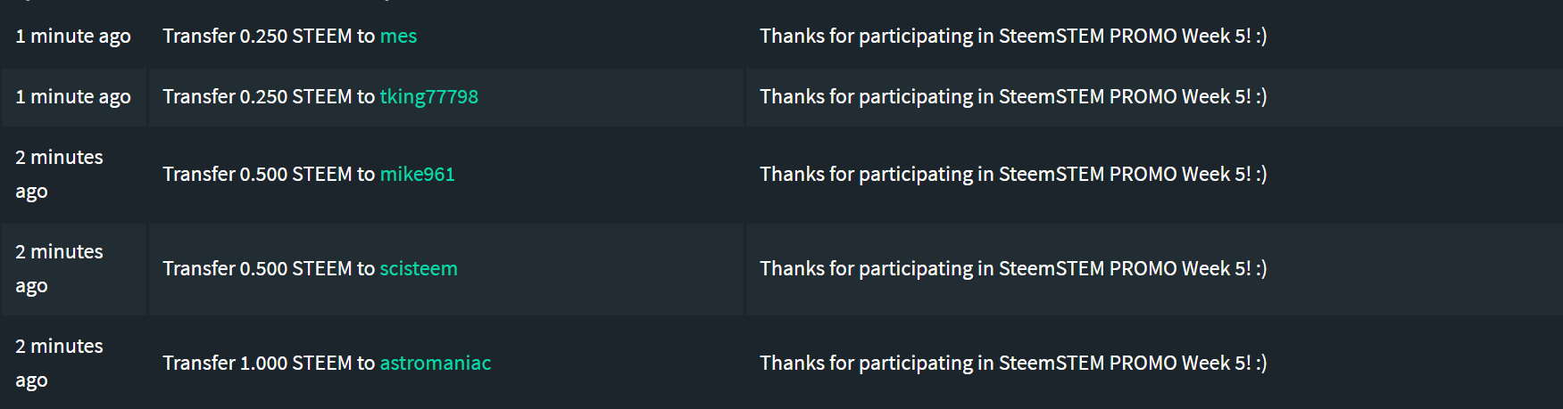1563x409 pixels.
Task: Click the memo text in the astromaniac row
Action: pos(1013,364)
